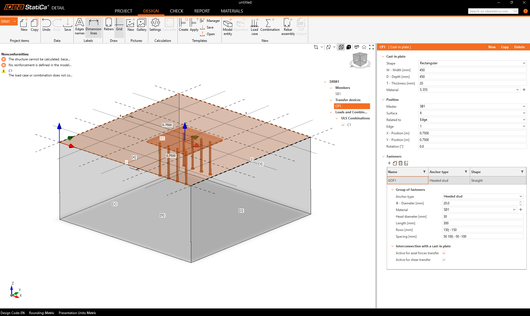
Task: Switch to the CHECK tab
Action: [176, 11]
